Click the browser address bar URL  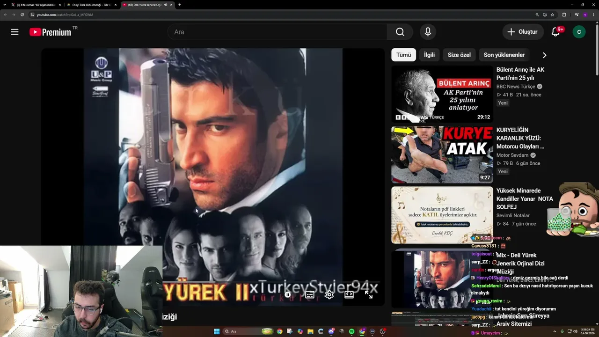pos(65,15)
